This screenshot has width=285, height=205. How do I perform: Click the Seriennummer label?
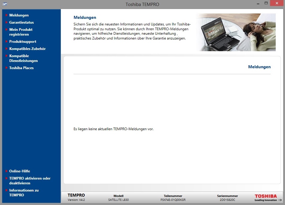click(x=227, y=196)
